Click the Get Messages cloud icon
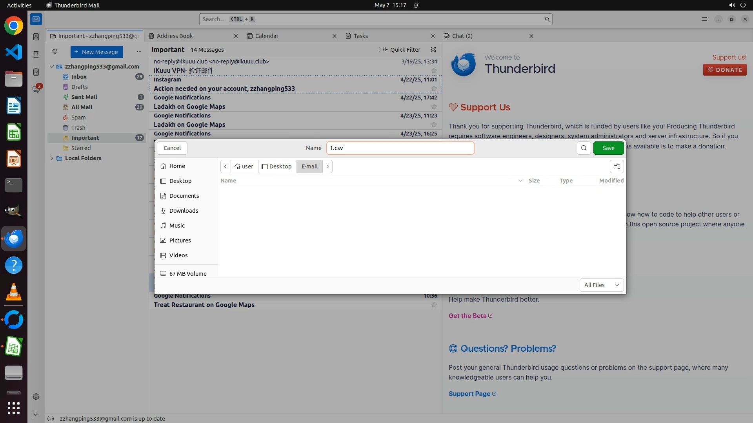 tap(55, 52)
